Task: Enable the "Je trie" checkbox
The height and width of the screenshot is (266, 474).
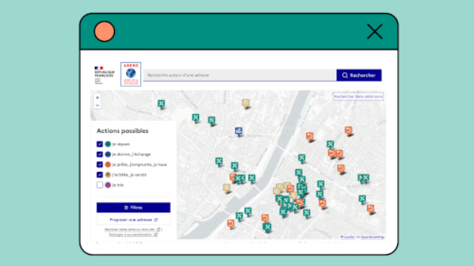Action: pyautogui.click(x=100, y=185)
